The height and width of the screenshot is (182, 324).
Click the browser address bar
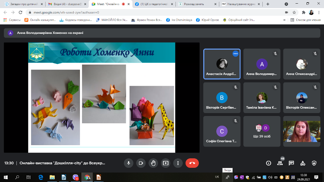tap(146, 12)
